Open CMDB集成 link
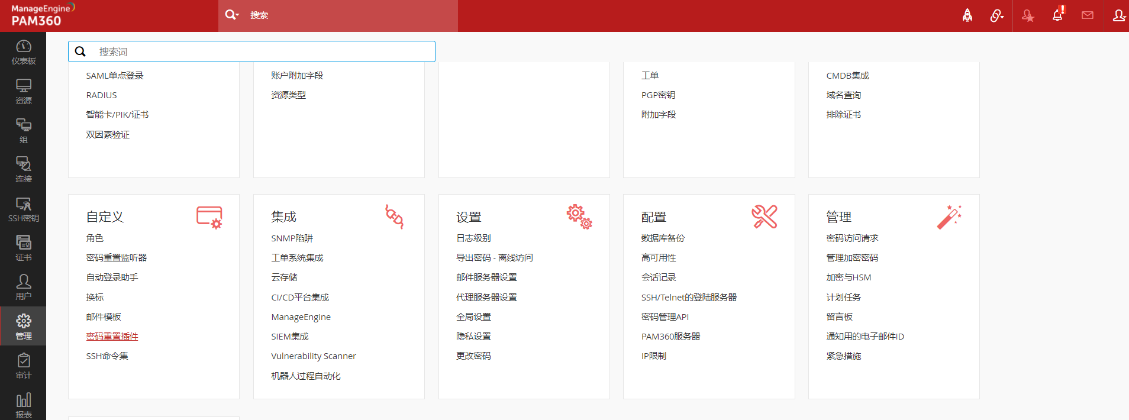The height and width of the screenshot is (420, 1129). point(847,76)
